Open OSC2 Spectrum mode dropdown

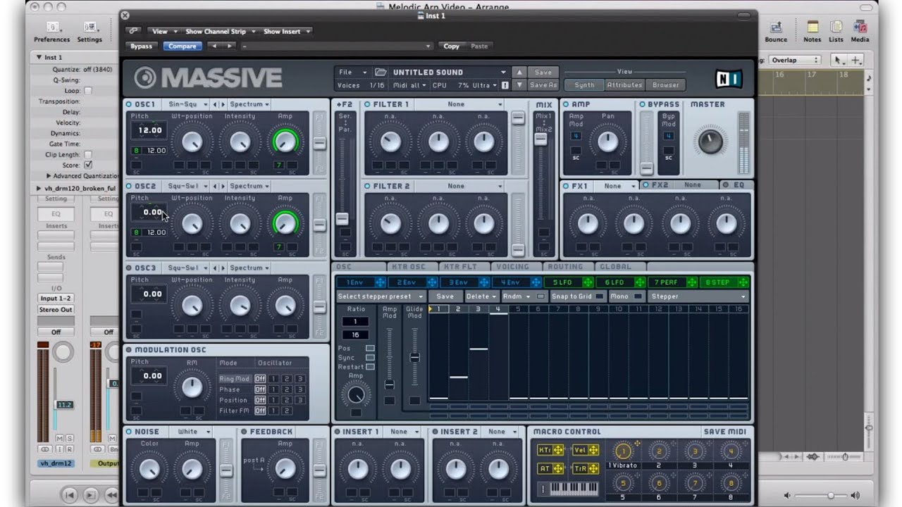pyautogui.click(x=249, y=186)
